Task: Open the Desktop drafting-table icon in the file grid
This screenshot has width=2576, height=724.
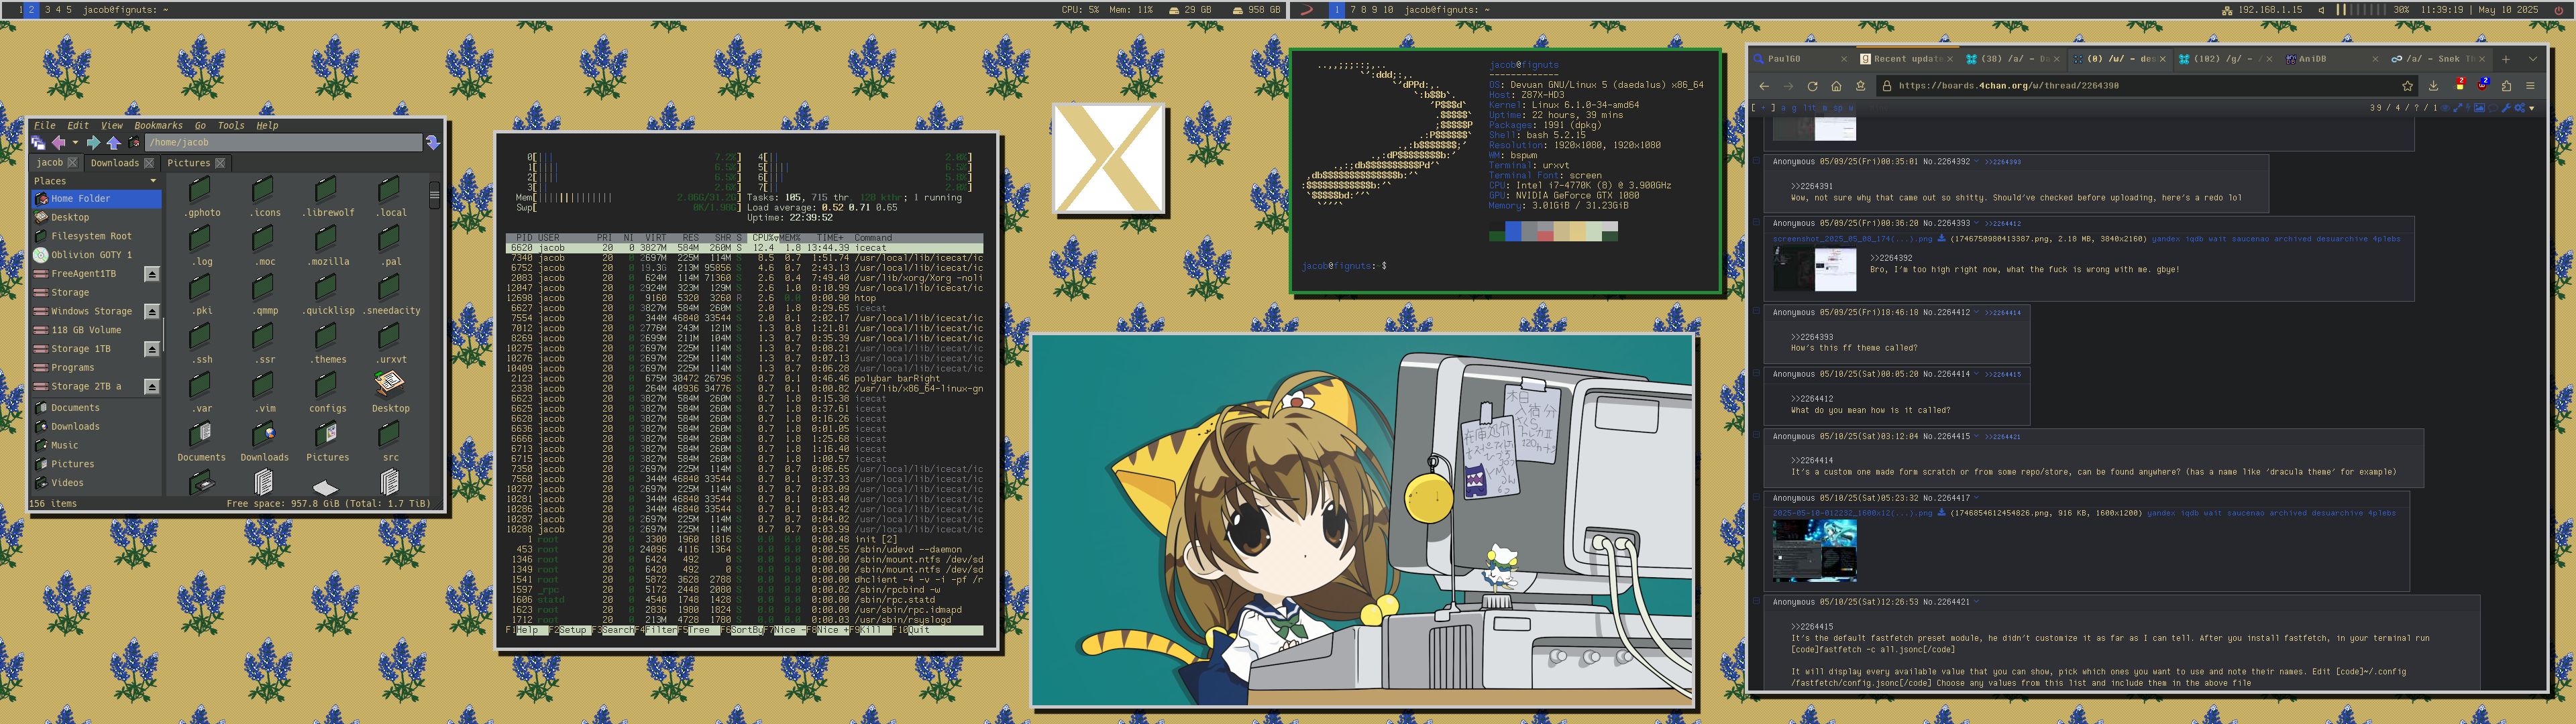Action: tap(389, 385)
